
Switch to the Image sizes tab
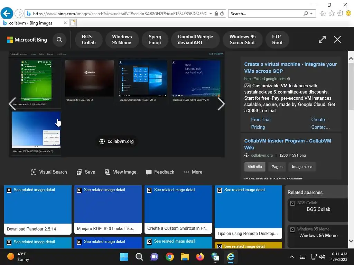pyautogui.click(x=302, y=167)
